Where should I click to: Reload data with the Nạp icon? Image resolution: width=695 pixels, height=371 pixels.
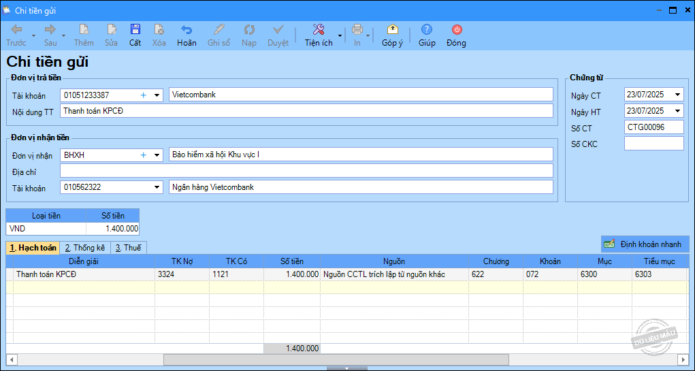click(x=249, y=30)
